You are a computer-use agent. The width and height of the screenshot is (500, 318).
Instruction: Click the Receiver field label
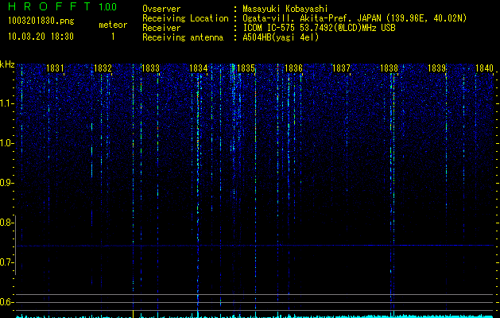[x=161, y=28]
